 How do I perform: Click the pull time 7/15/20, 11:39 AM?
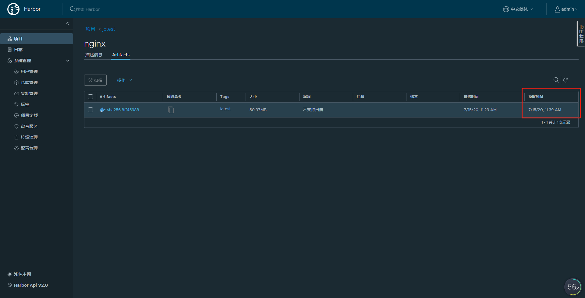pos(545,110)
